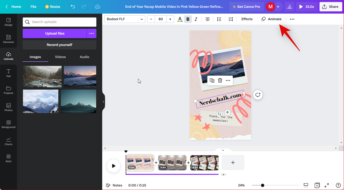Delete the selected element with trash icon
The height and width of the screenshot is (190, 344).
(x=220, y=80)
